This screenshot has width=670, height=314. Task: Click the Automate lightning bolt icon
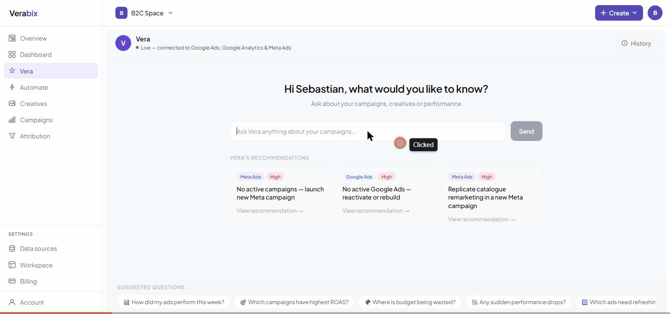pos(12,87)
